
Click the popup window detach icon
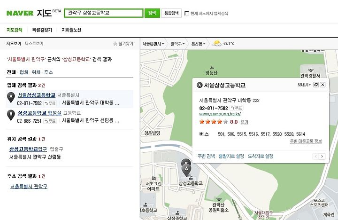pyautogui.click(x=316, y=85)
